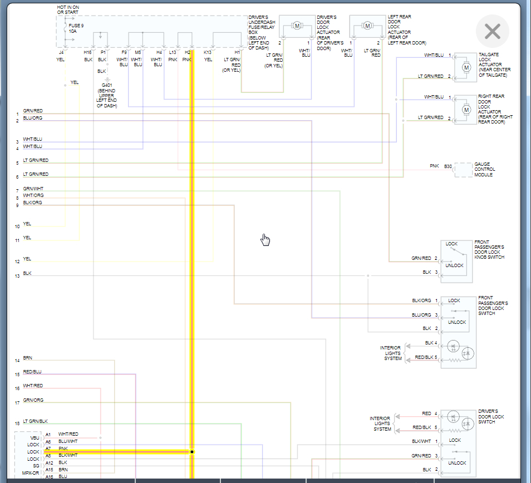Click the 'DRIVER'S DOOR LOCK SWITCH' label
The height and width of the screenshot is (483, 531).
pos(491,416)
